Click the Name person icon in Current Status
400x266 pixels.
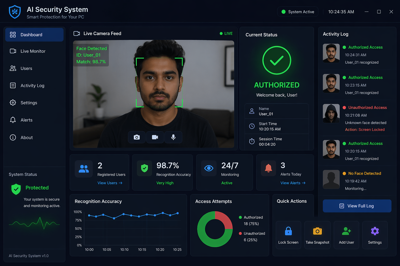tap(252, 111)
